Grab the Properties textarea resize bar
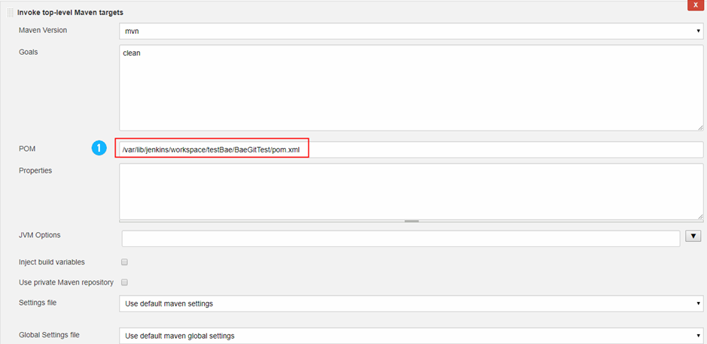The image size is (707, 344). pos(411,221)
